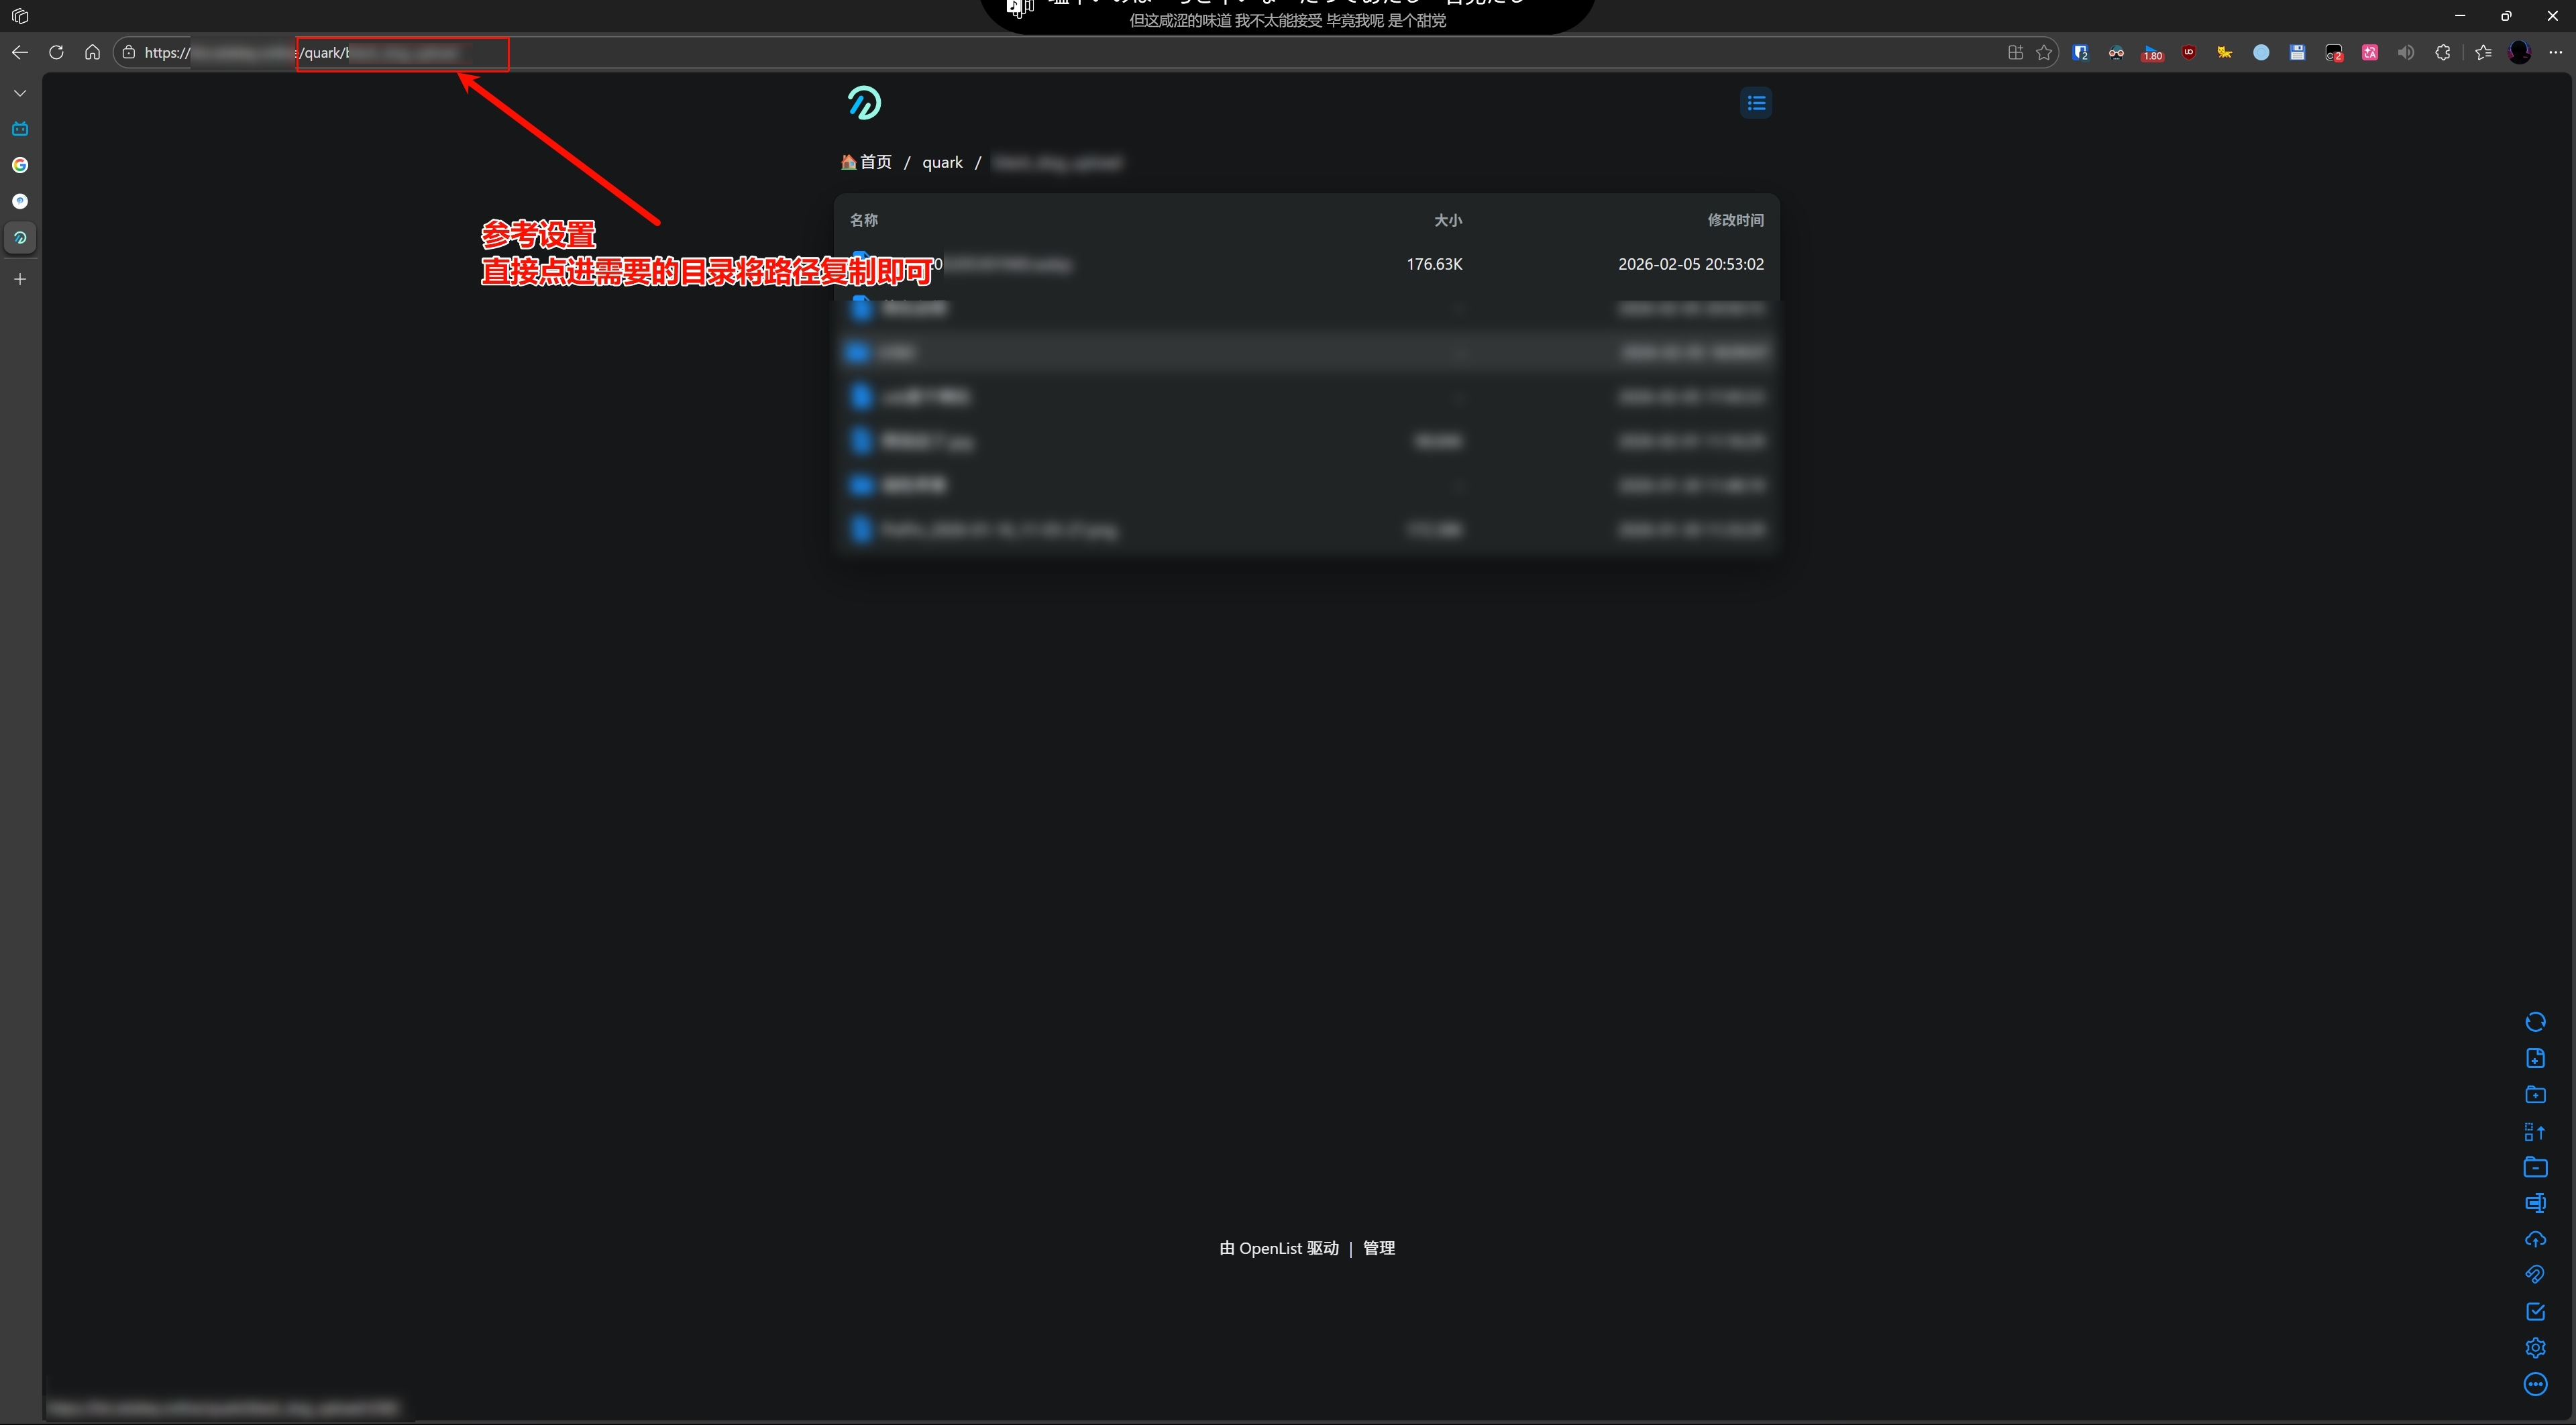Click the OpenList refresh icon
This screenshot has height=1425, width=2576.
point(2535,1022)
